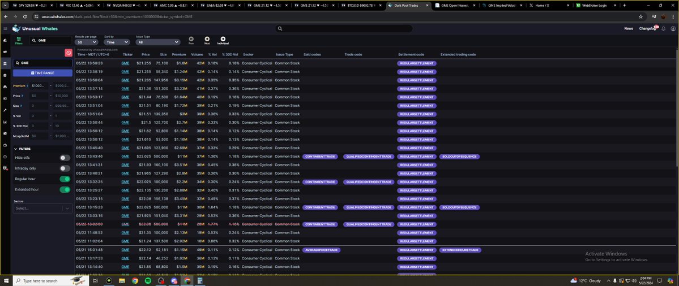The height and width of the screenshot is (286, 679).
Task: Click the red history reset icon
Action: 68,53
